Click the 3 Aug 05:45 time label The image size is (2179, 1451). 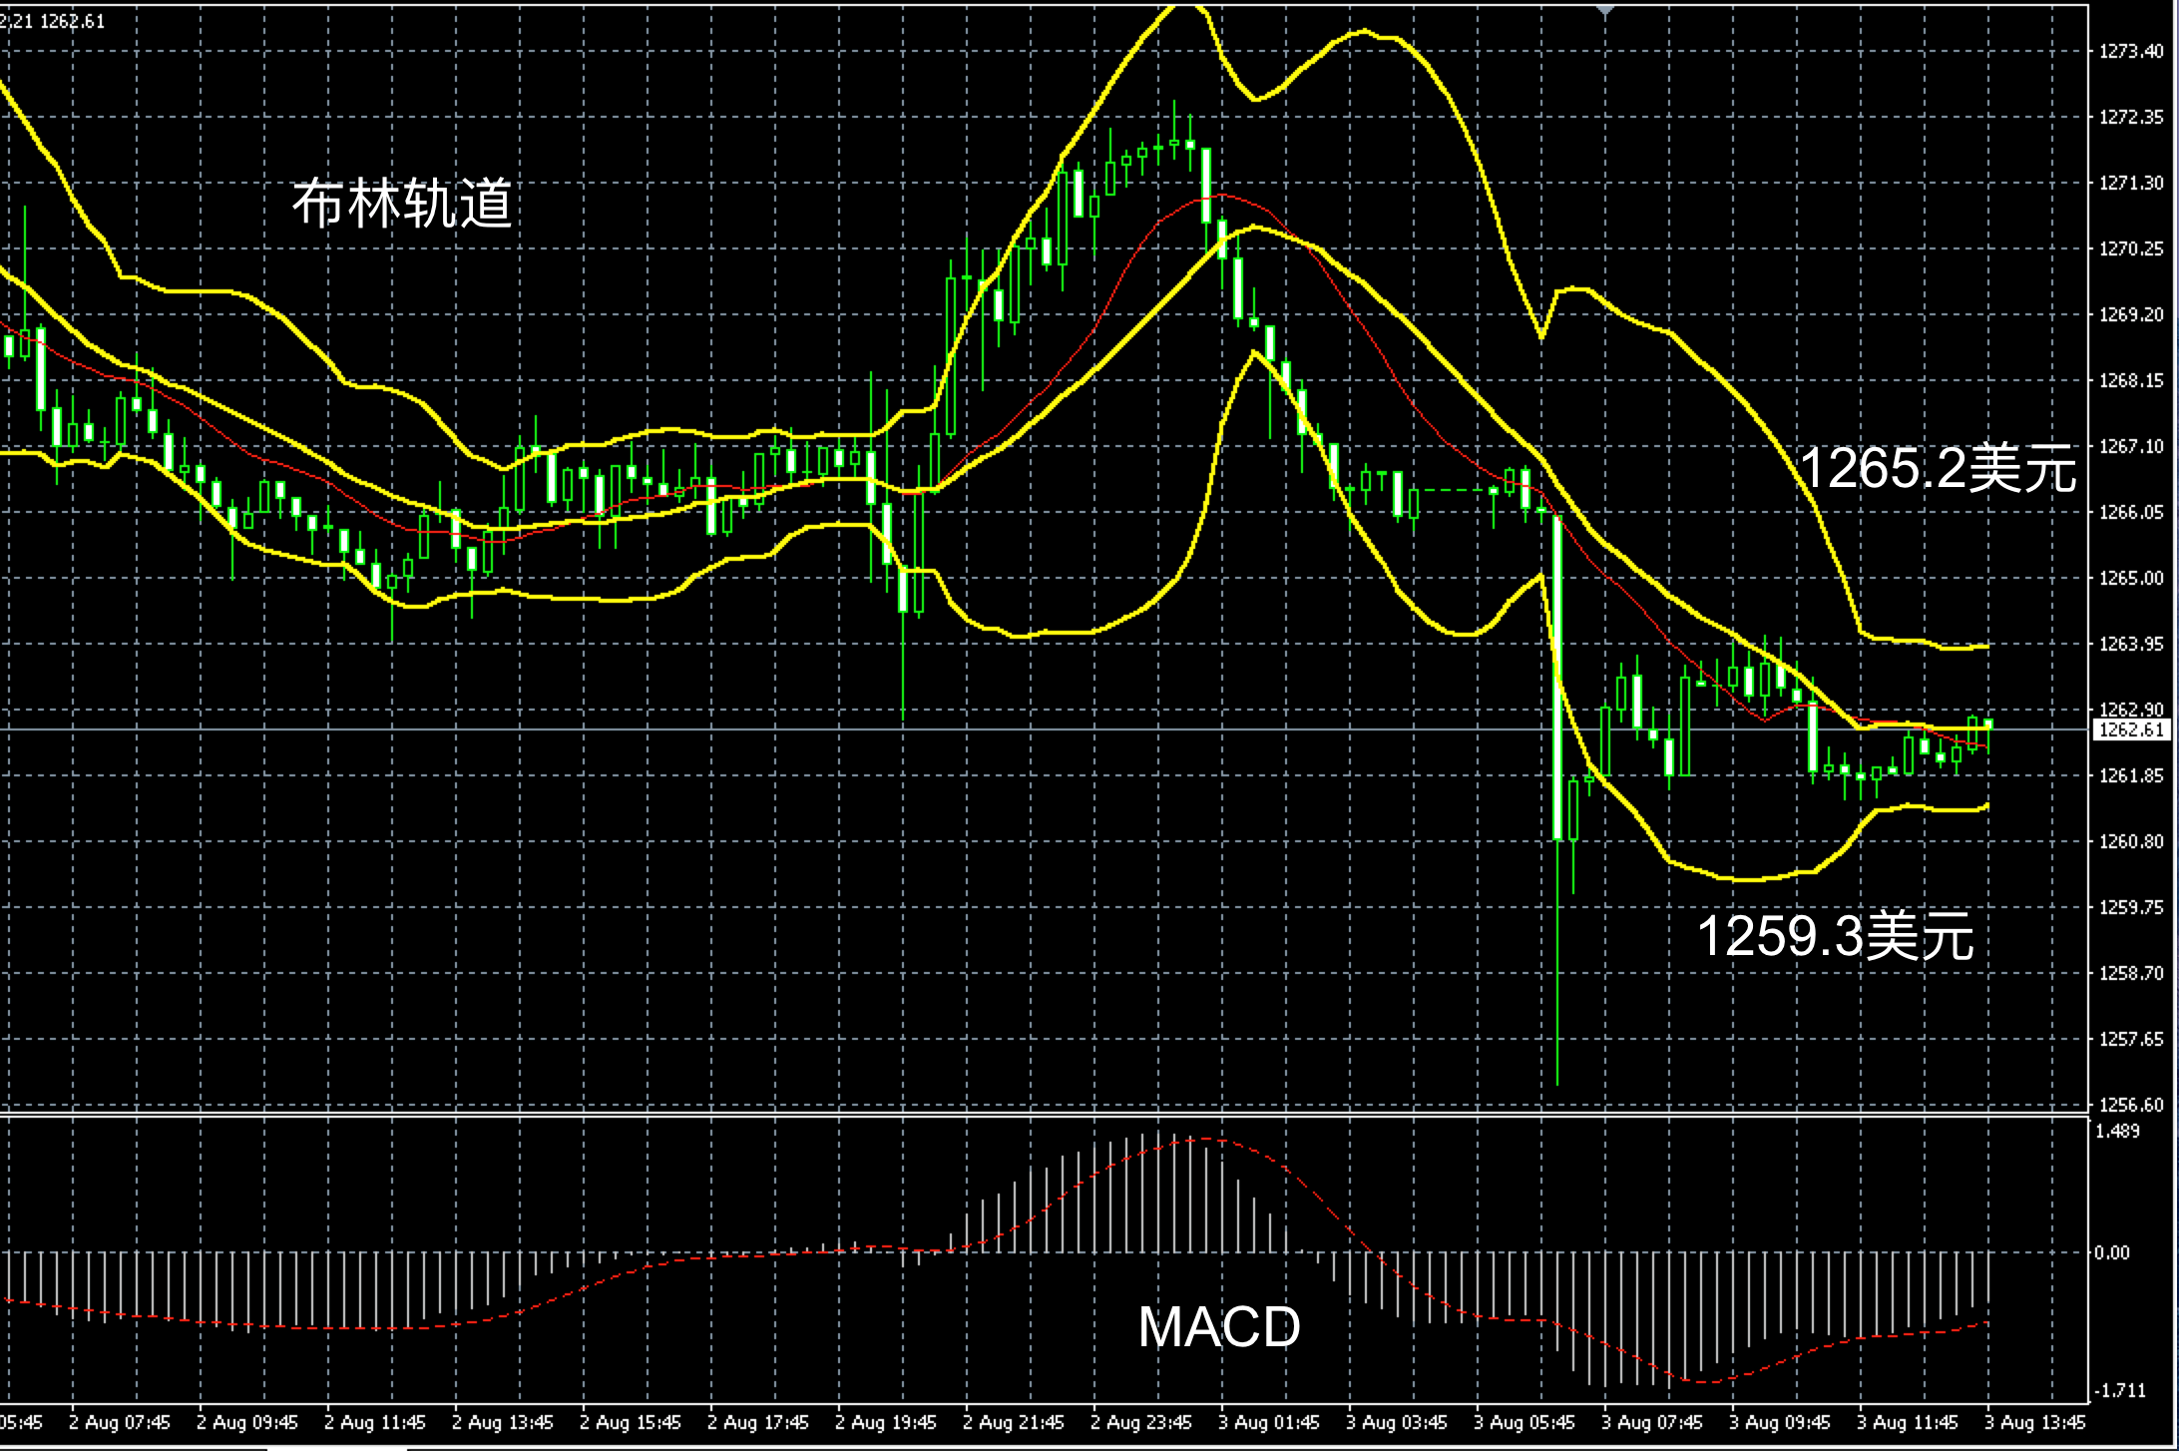pyautogui.click(x=1524, y=1422)
